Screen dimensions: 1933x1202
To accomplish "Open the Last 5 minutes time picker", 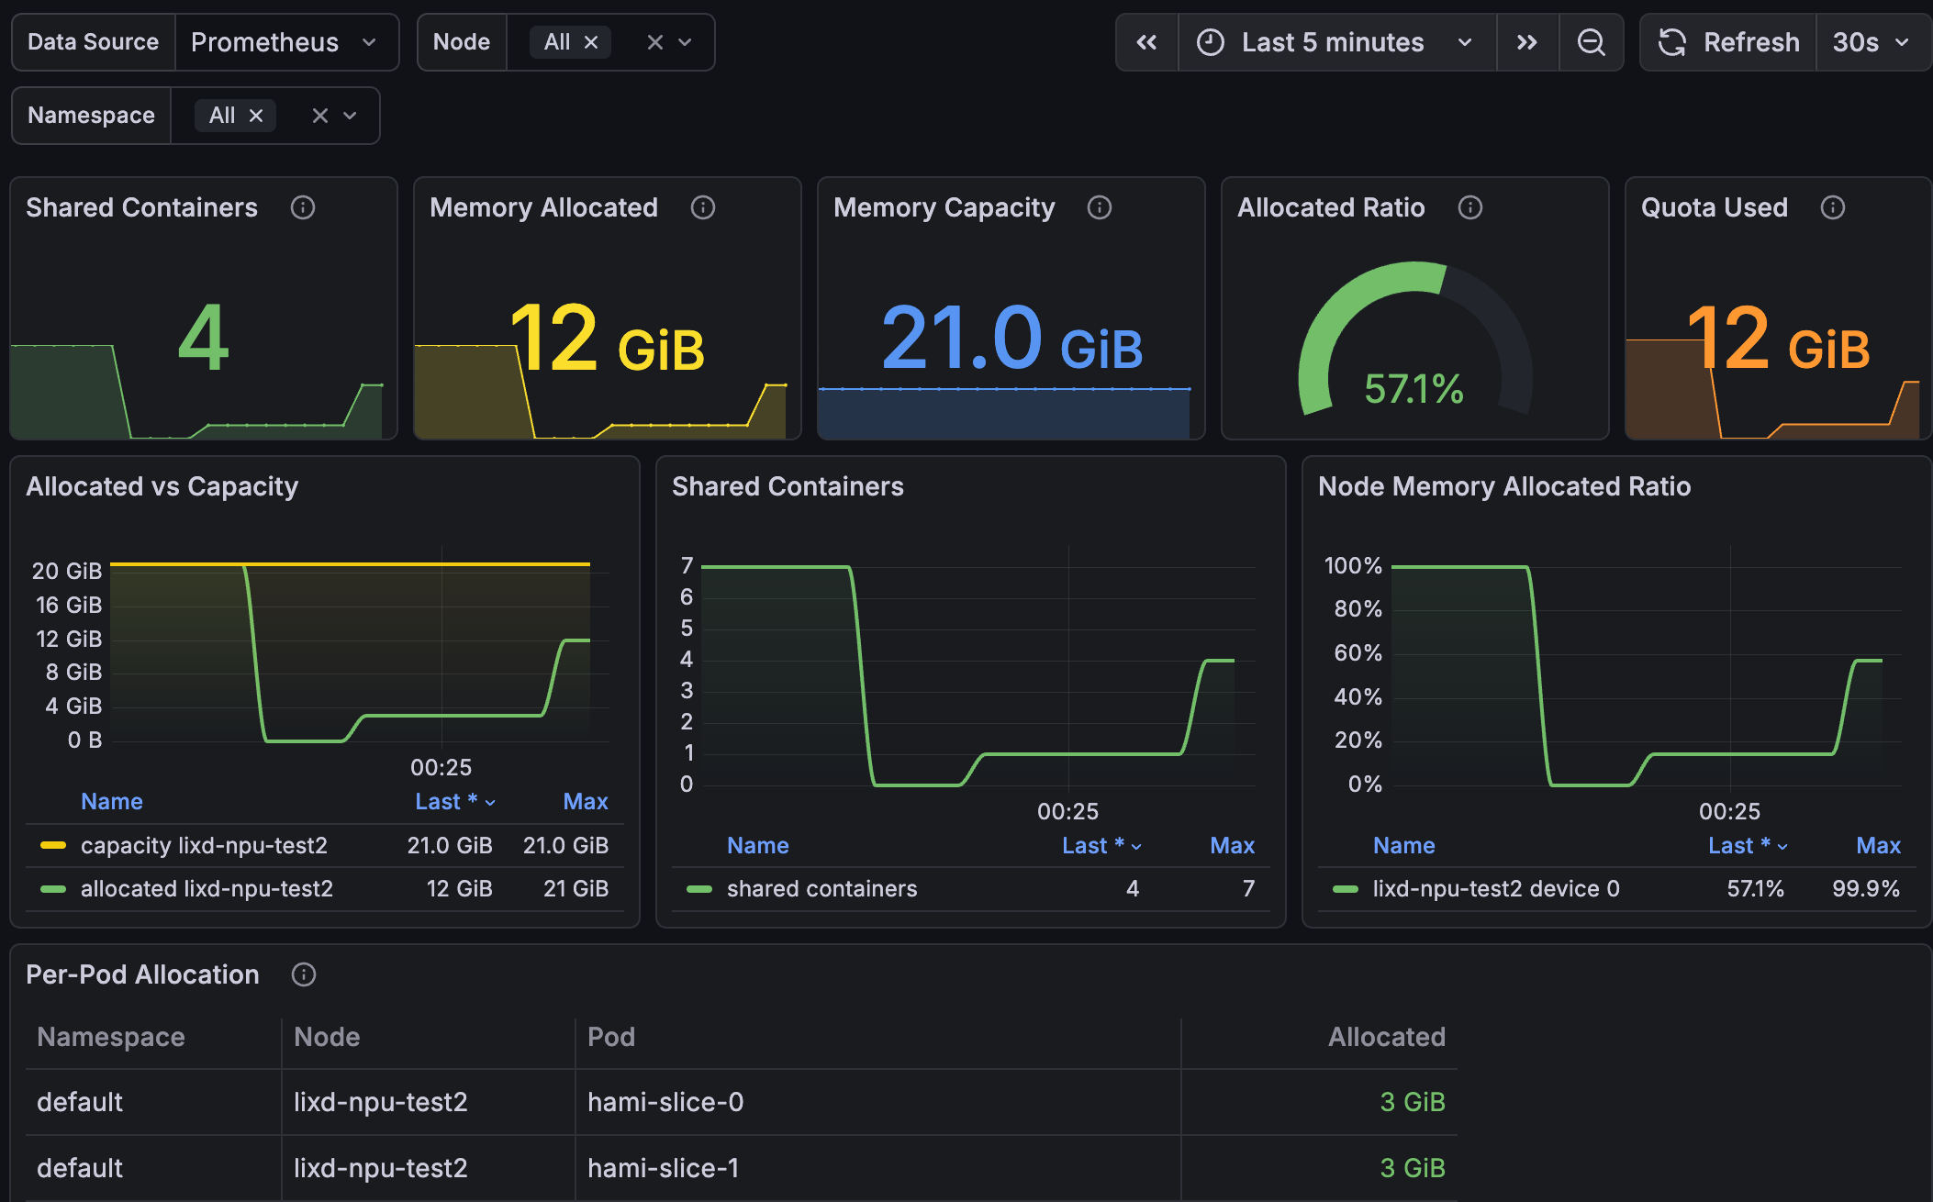I will tap(1337, 42).
